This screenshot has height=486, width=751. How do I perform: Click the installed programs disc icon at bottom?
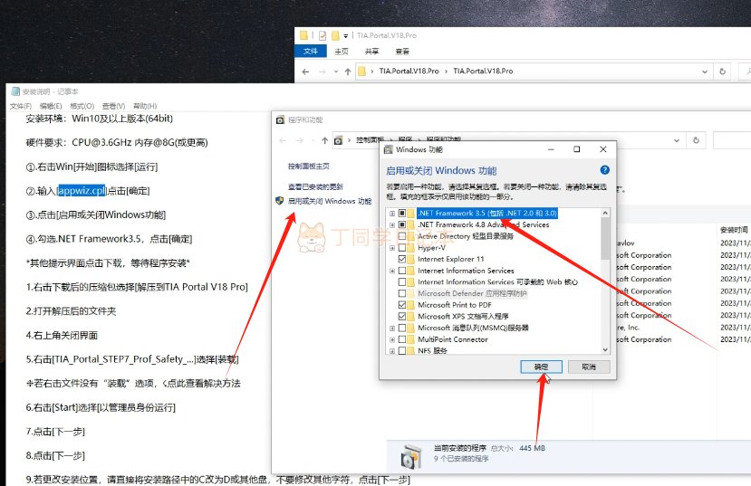click(x=411, y=457)
